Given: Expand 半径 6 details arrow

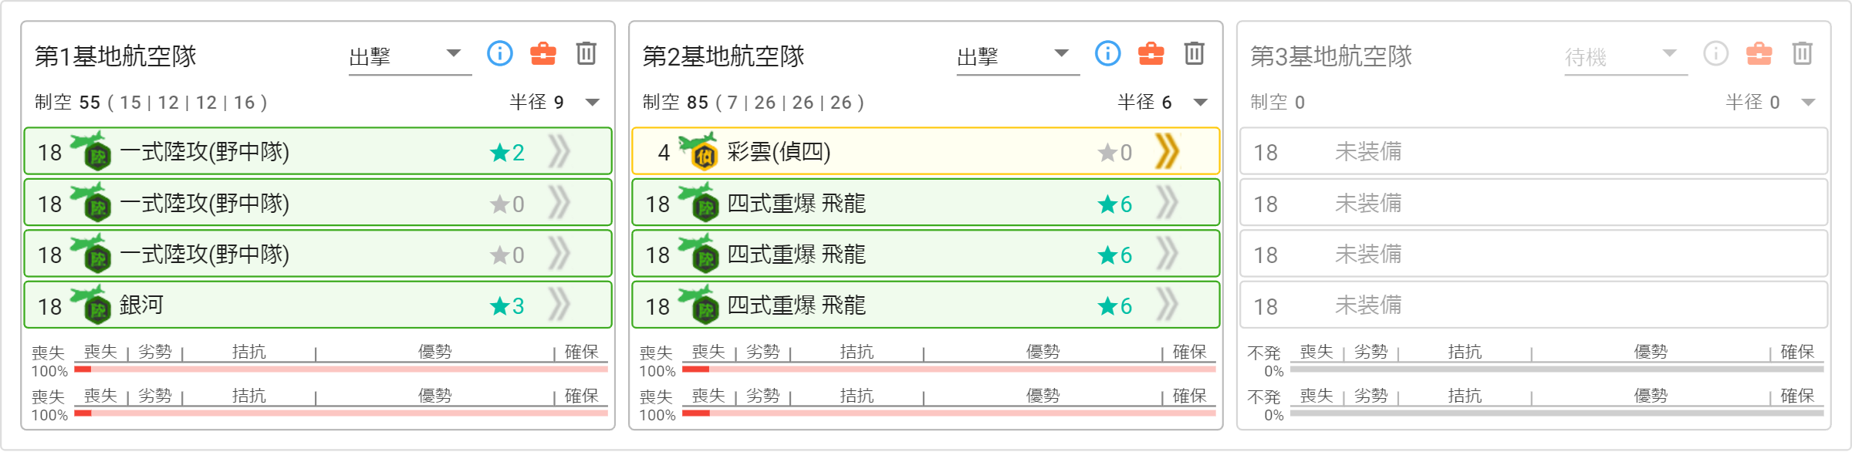Looking at the screenshot, I should [x=1201, y=103].
